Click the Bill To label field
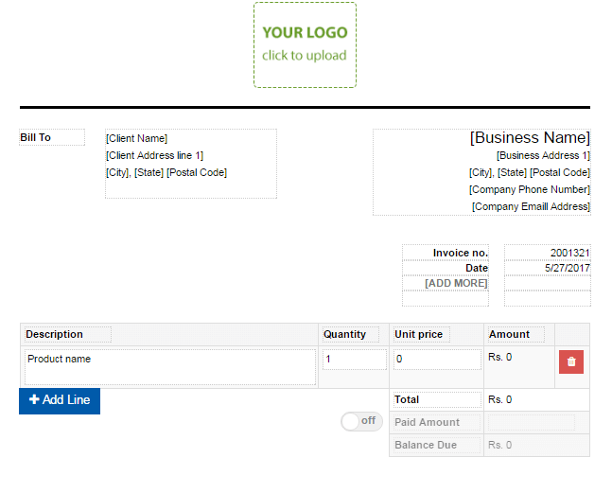This screenshot has height=493, width=612. pyautogui.click(x=52, y=138)
